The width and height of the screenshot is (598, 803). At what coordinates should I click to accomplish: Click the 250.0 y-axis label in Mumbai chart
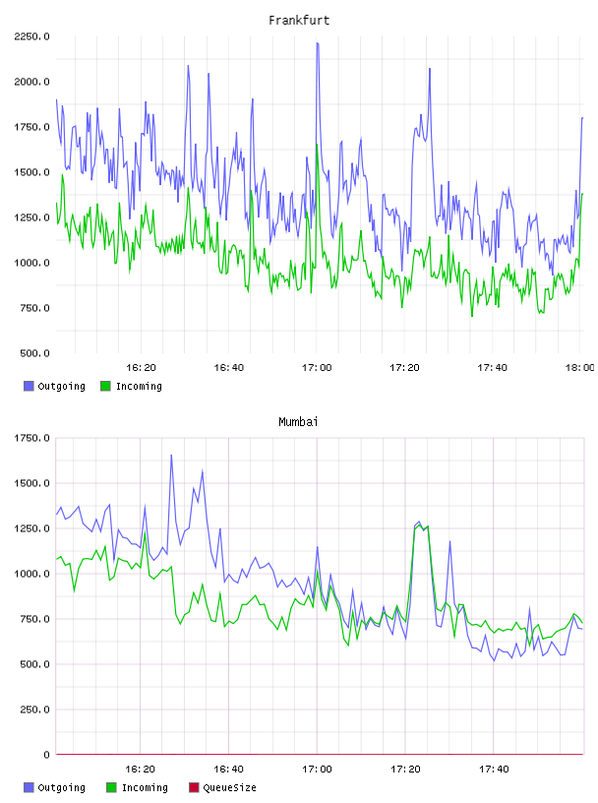[x=34, y=710]
